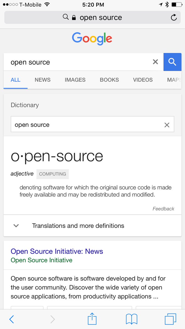Select the ALL results tab

coord(15,80)
